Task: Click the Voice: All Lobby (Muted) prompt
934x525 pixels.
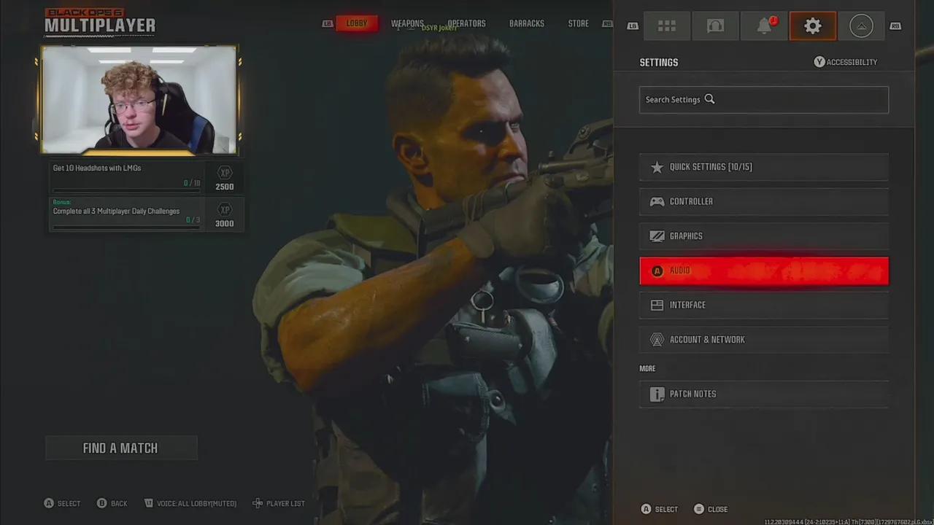Action: [x=190, y=503]
